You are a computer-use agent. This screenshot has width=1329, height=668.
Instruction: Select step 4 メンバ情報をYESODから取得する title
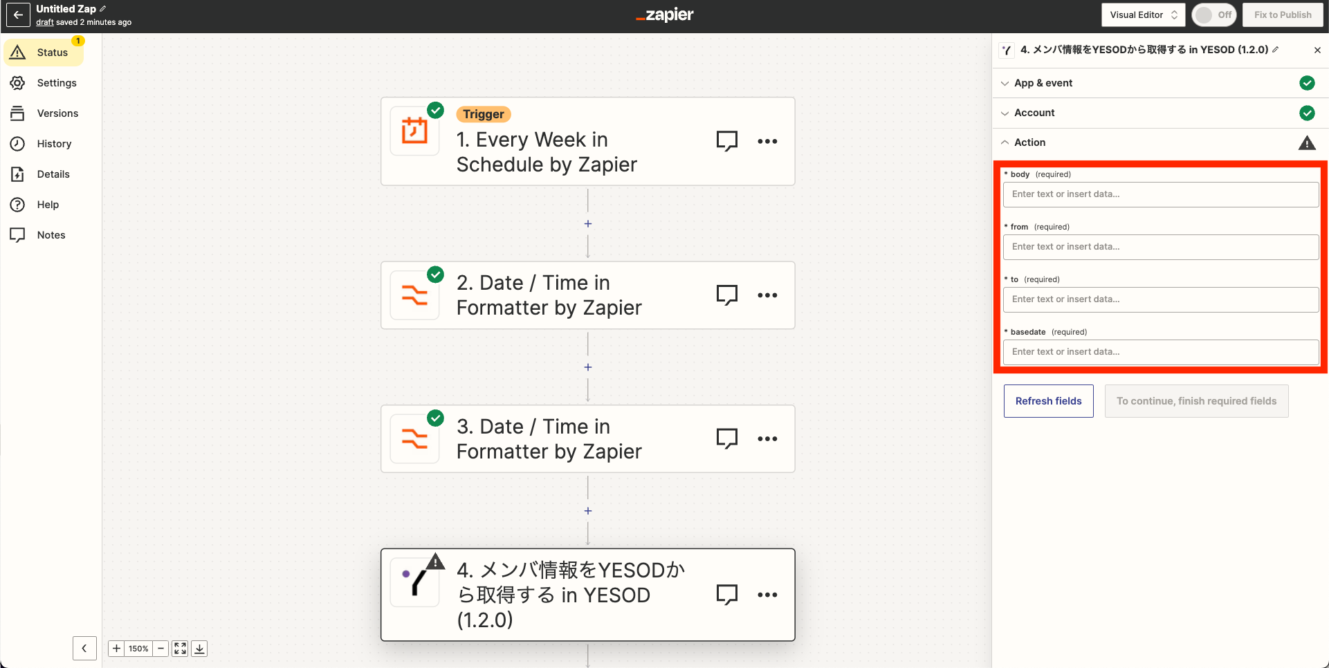coord(571,595)
